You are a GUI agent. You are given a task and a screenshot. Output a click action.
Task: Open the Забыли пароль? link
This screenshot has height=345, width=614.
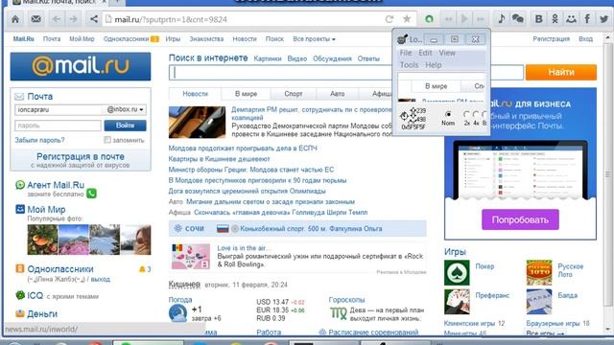tap(39, 140)
